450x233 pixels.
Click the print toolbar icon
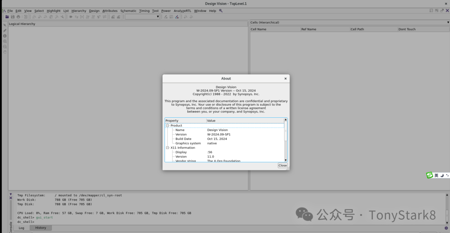pyautogui.click(x=18, y=17)
